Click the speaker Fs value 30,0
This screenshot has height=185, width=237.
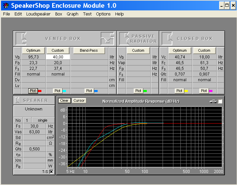tap(34, 126)
